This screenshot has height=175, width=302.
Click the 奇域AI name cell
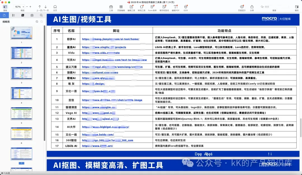tap(71, 78)
